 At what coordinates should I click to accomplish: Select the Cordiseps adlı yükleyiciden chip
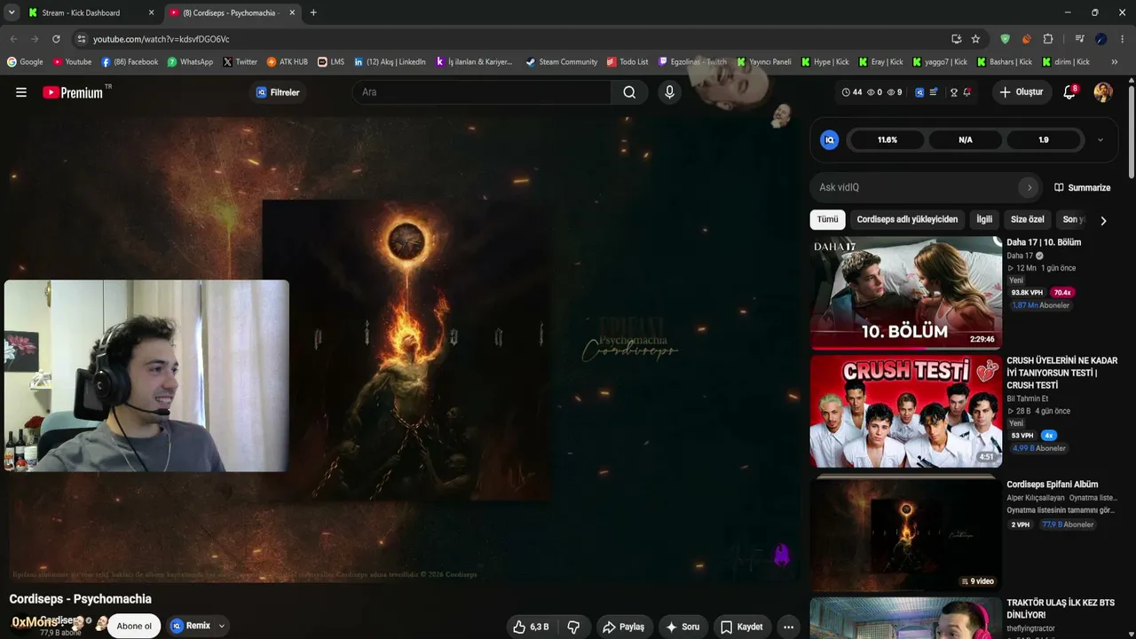[907, 219]
